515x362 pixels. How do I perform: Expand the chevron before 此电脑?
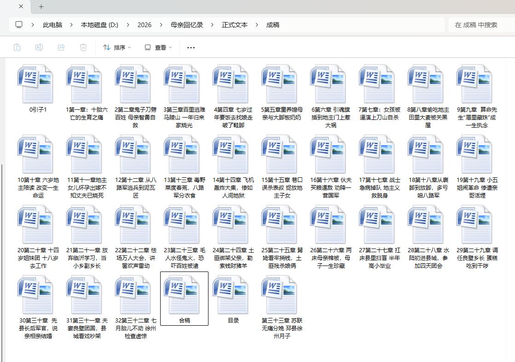click(33, 25)
